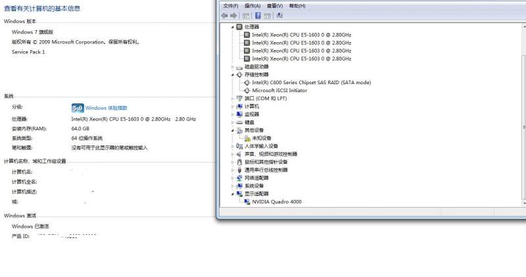Select the 显示适配器 display adapter icon
Screen dimensions: 526x277
(239, 193)
